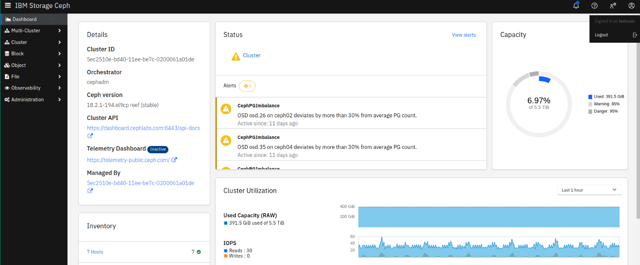Click the View alerts link

464,35
